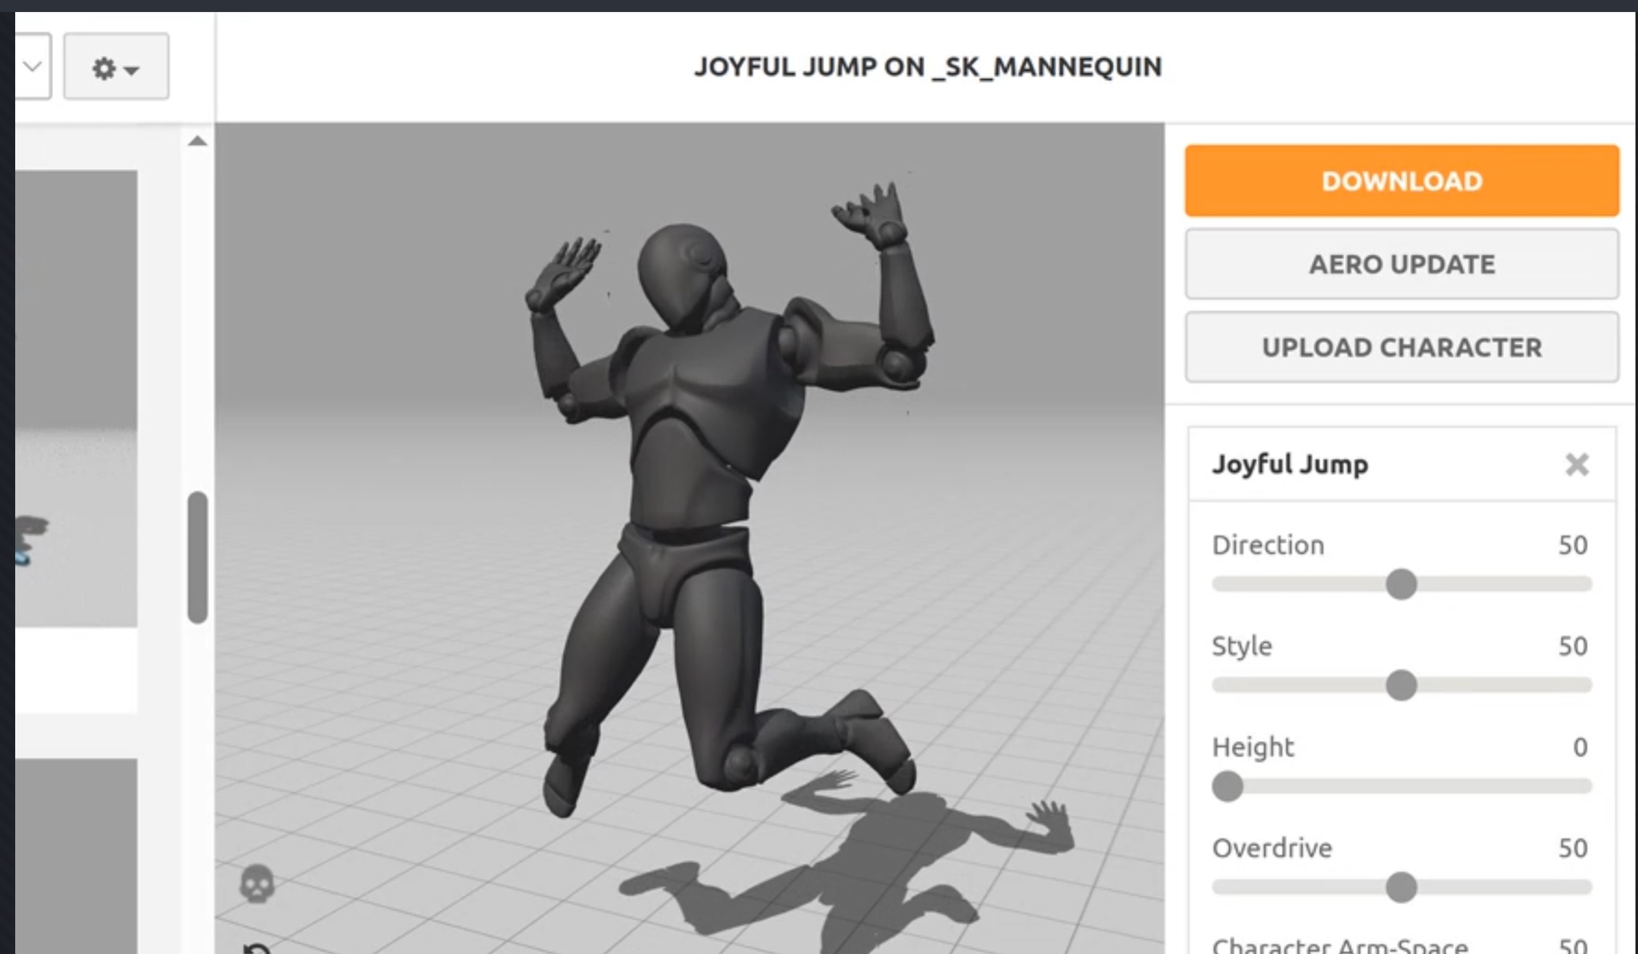Click the Direction value 50
The image size is (1638, 954).
(x=1572, y=544)
